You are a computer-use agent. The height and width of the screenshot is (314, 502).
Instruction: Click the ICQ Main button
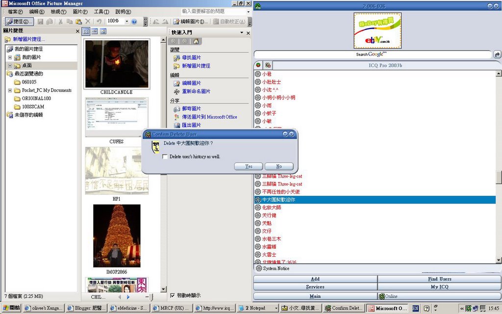pos(315,296)
